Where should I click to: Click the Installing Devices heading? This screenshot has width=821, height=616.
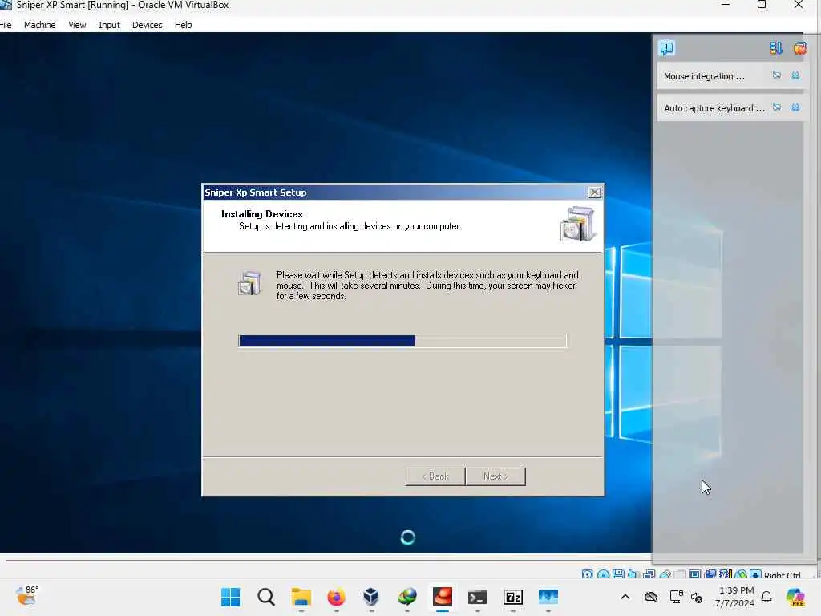(x=262, y=213)
